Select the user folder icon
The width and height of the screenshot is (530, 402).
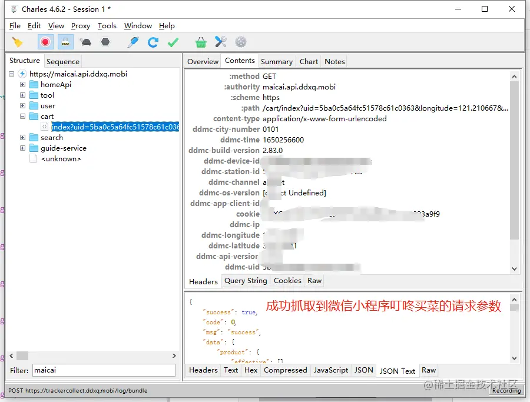(x=34, y=106)
